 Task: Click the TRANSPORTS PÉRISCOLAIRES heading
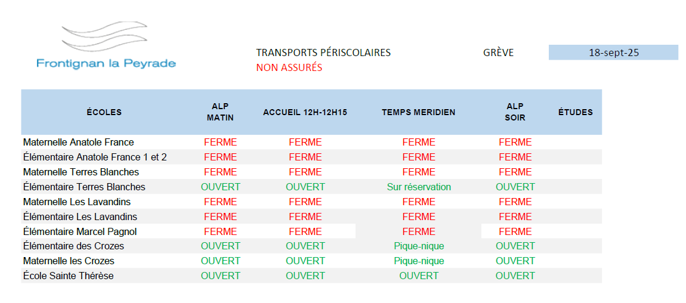click(323, 52)
